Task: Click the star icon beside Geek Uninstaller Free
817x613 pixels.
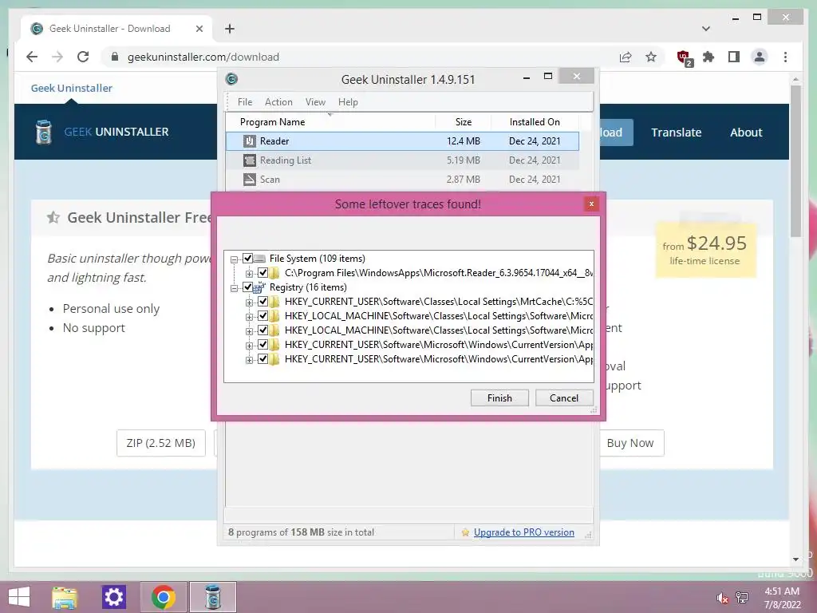Action: [x=53, y=217]
